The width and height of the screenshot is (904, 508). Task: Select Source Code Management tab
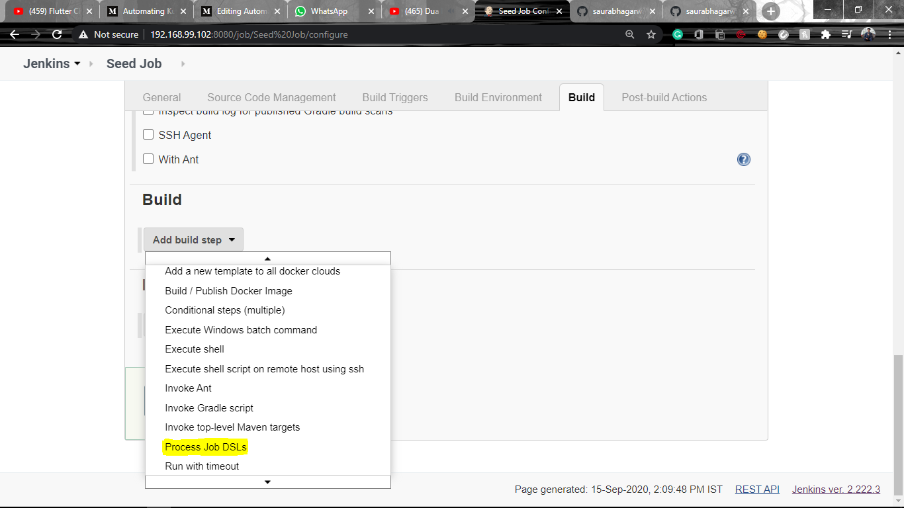click(x=271, y=97)
